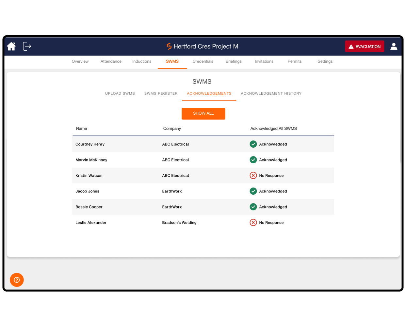Screen dimensions: 406x327
Task: Toggle acknowledgement status for Marvin McKinney
Action: (x=253, y=160)
